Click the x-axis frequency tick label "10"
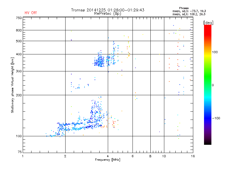Image resolution: width=227 pixels, height=170 pixels. tap(164, 156)
